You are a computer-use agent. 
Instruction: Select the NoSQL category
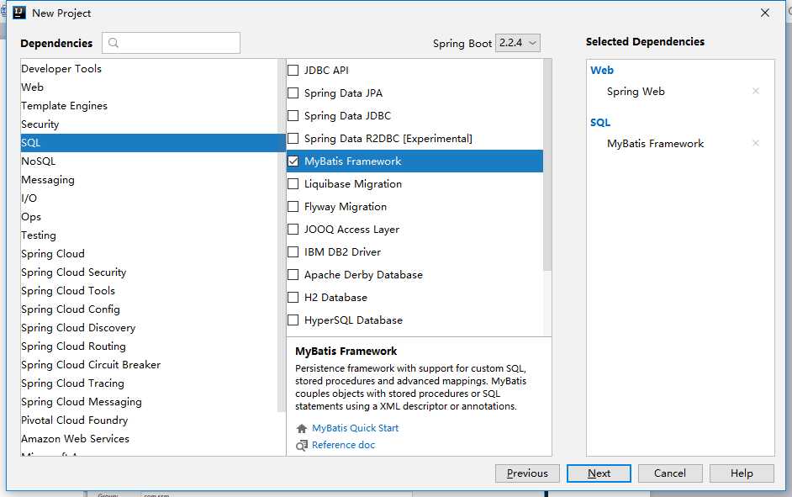[150, 161]
